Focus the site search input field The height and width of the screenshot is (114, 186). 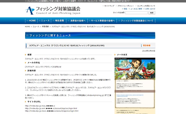coord(136,13)
